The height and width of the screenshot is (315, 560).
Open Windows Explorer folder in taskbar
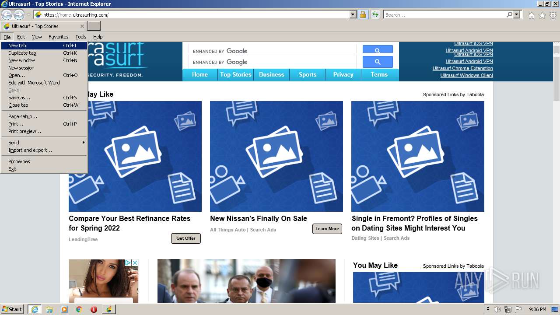[49, 309]
